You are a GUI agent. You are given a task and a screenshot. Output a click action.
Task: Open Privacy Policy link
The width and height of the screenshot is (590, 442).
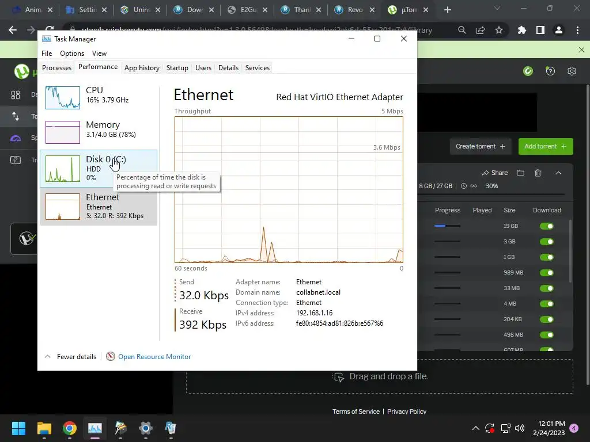point(407,411)
